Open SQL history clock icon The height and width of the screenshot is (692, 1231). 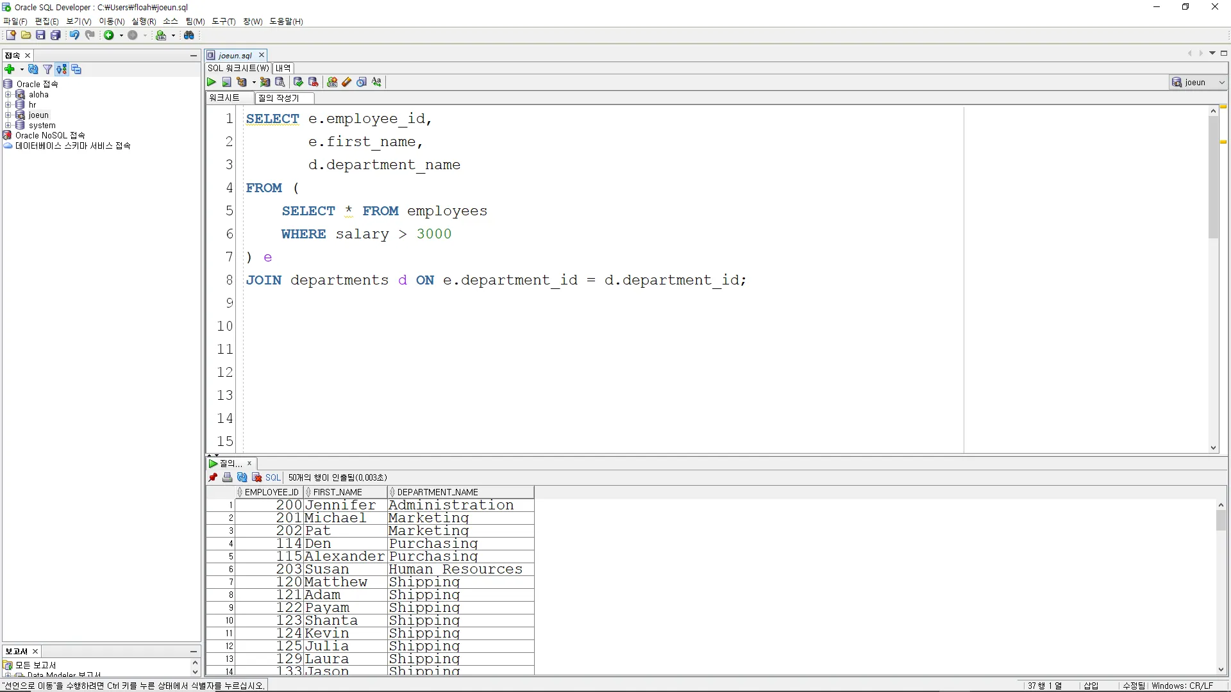pos(362,82)
